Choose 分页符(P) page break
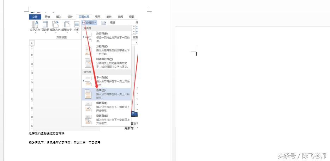 [106, 37]
